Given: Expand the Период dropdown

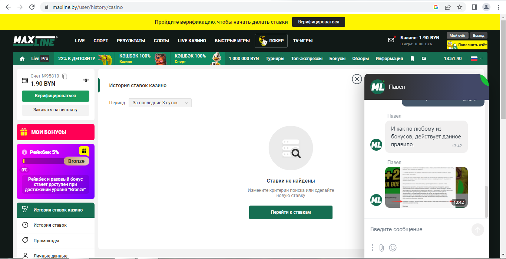Looking at the screenshot, I should tap(160, 103).
